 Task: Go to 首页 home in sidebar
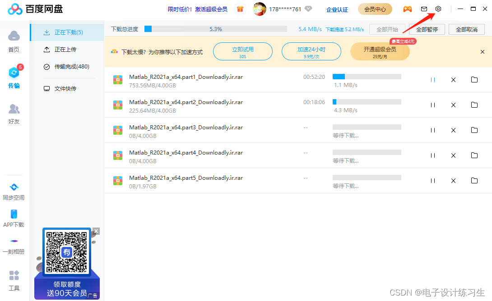click(14, 41)
